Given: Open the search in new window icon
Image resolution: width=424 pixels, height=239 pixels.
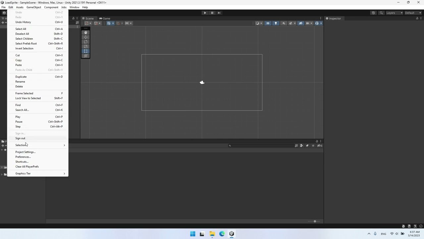Looking at the screenshot, I should pyautogui.click(x=296, y=146).
